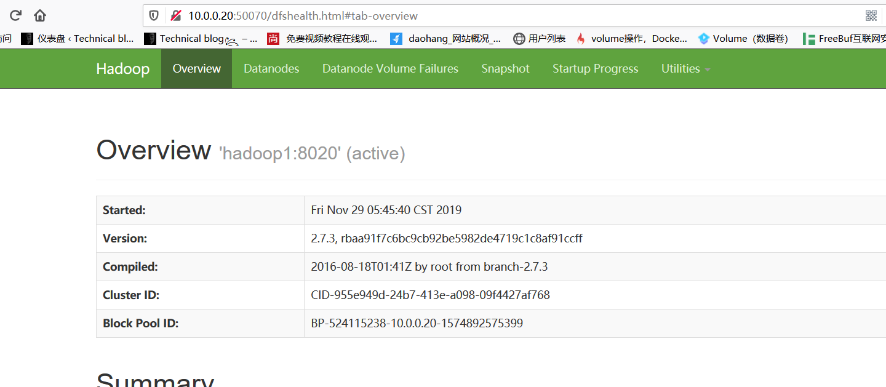The image size is (886, 387).
Task: Open the '用户列表' bookmark
Action: point(539,39)
